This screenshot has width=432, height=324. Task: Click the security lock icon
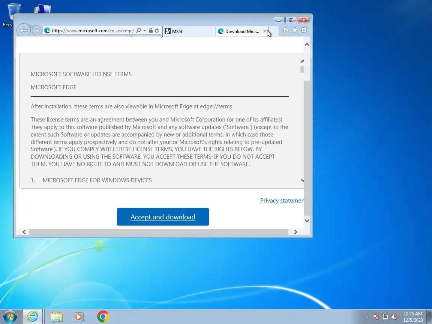pos(151,30)
